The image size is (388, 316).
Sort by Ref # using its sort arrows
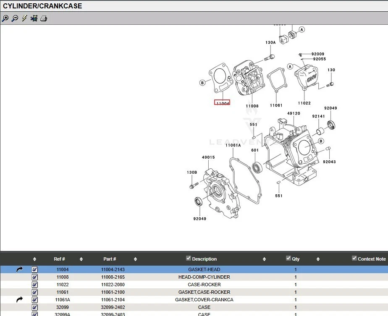(x=81, y=259)
